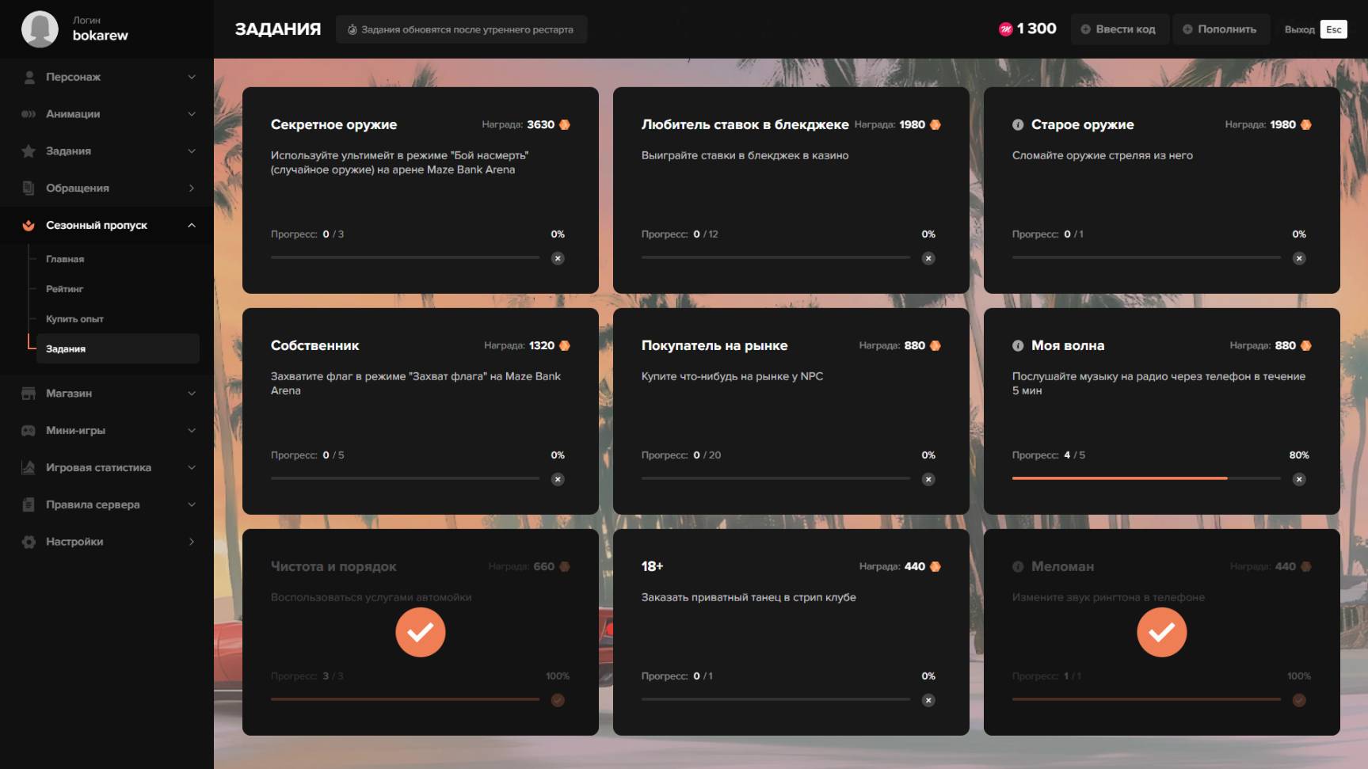
Task: Click the Моя волна progress bar
Action: point(1146,479)
